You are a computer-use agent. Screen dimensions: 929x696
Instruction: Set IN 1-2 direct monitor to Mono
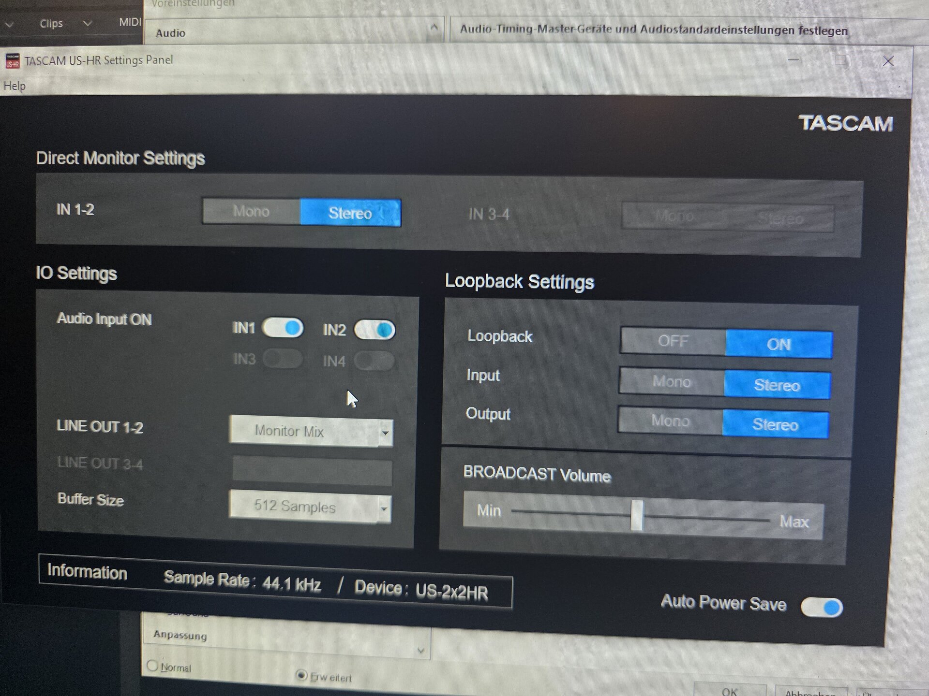click(251, 211)
